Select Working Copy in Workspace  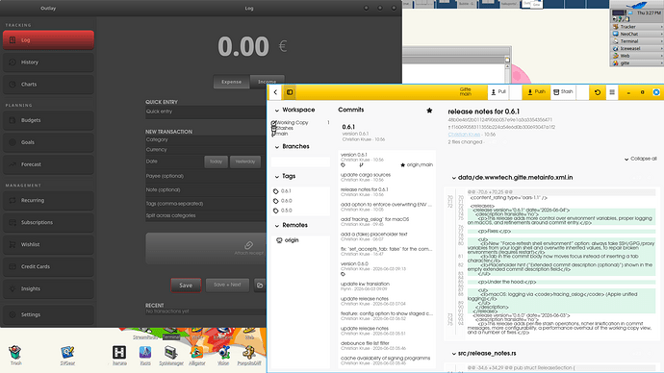point(300,123)
